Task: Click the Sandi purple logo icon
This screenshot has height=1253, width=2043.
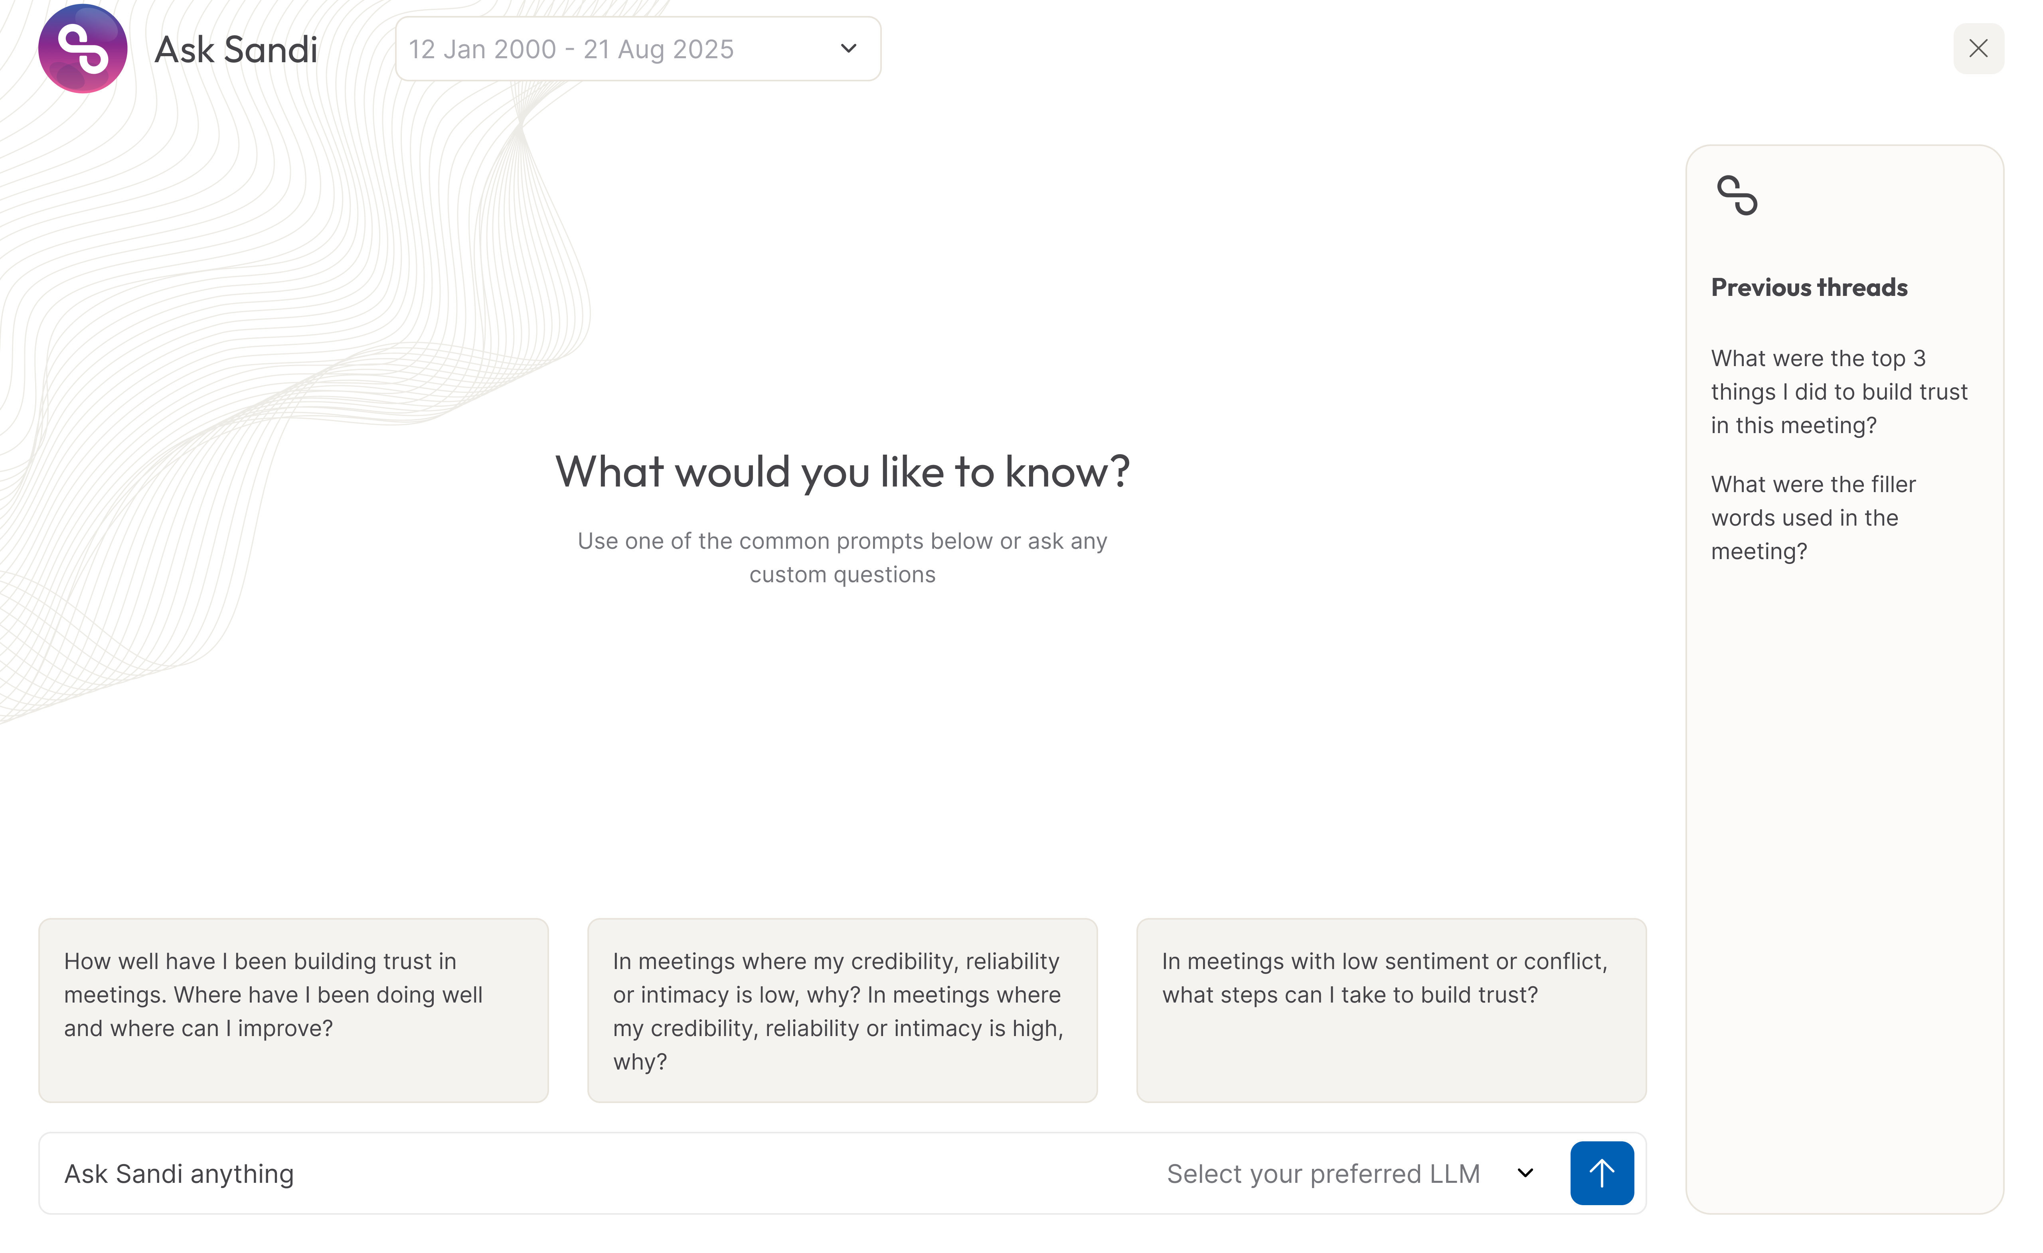Action: 82,48
